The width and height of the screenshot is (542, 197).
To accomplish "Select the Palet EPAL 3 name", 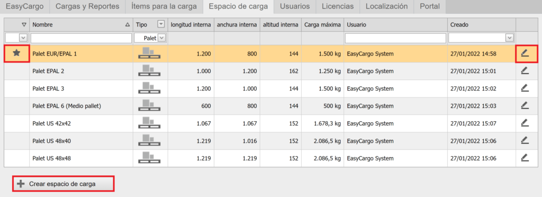I will (x=48, y=88).
